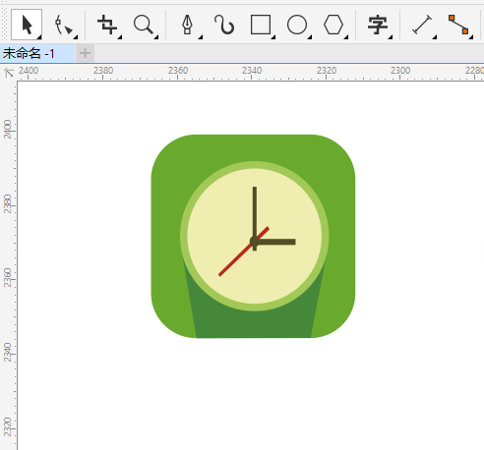Click the ruler origin corner icon
Image resolution: width=484 pixels, height=450 pixels.
point(9,72)
